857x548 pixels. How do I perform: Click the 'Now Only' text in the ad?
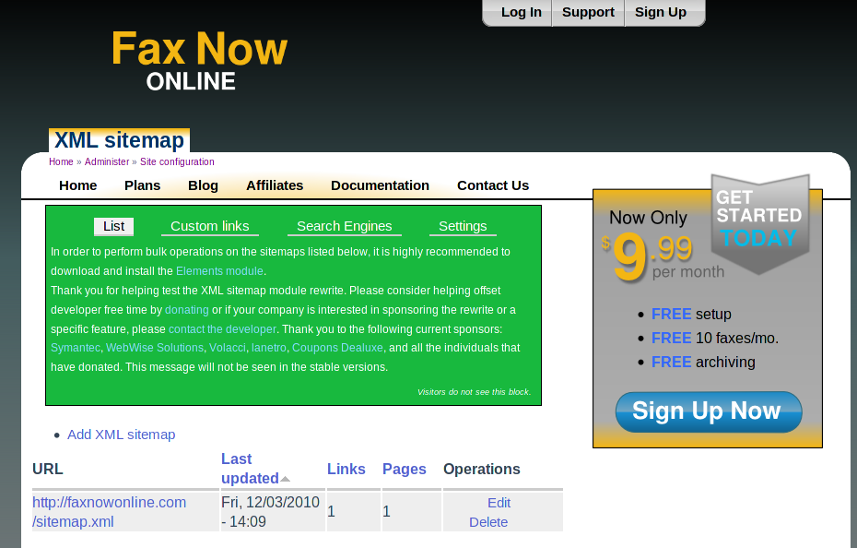648,218
